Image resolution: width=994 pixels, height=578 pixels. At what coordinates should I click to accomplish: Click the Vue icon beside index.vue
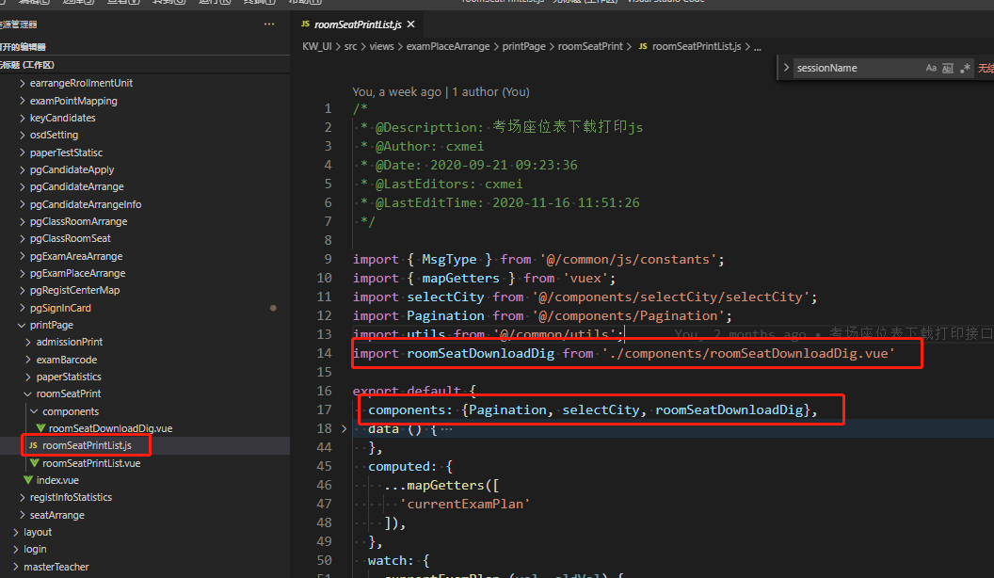click(28, 480)
